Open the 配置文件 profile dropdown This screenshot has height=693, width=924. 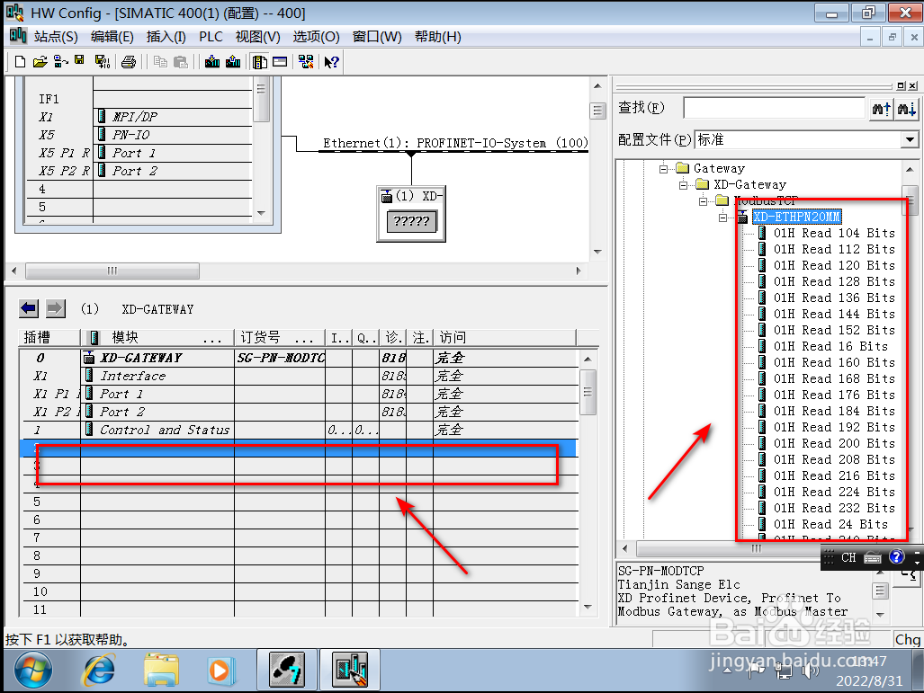click(910, 139)
